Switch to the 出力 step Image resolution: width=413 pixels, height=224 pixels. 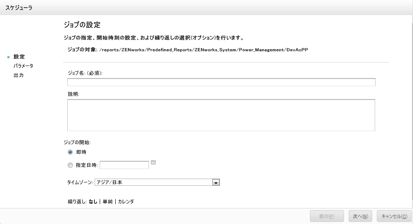tap(19, 75)
